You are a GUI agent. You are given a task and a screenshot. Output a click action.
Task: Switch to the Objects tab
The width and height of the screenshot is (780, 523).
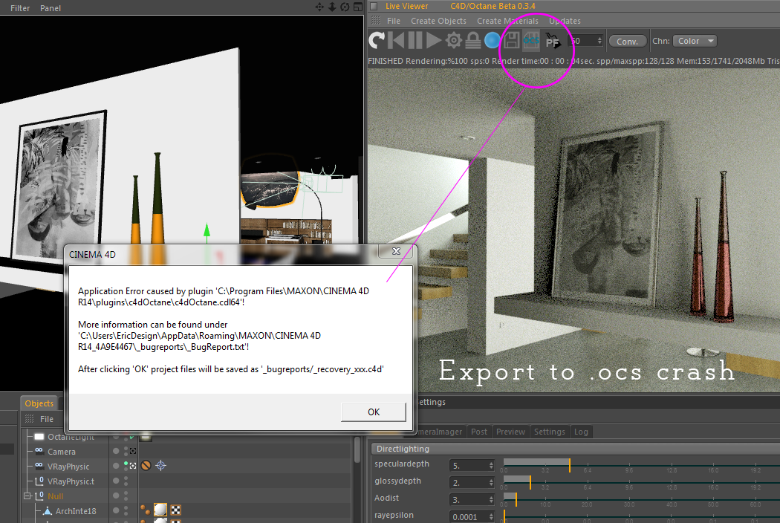point(39,403)
